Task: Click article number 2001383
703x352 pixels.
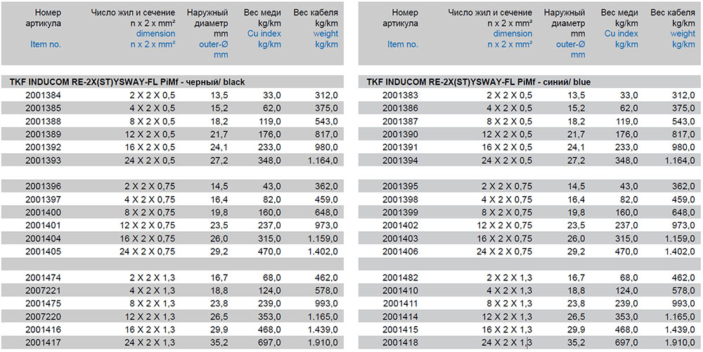Action: (x=401, y=95)
